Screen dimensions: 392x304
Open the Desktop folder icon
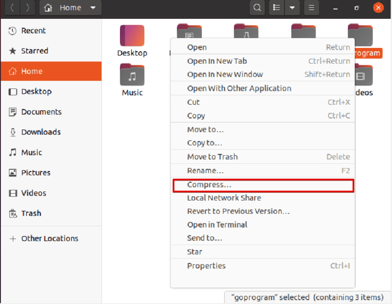(132, 36)
